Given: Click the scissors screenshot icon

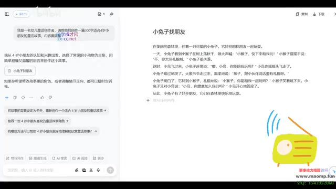Looking at the screenshot, I should [x=91, y=170].
